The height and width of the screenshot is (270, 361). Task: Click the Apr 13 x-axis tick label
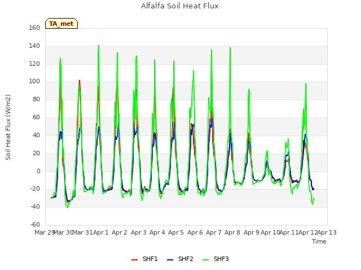327,232
